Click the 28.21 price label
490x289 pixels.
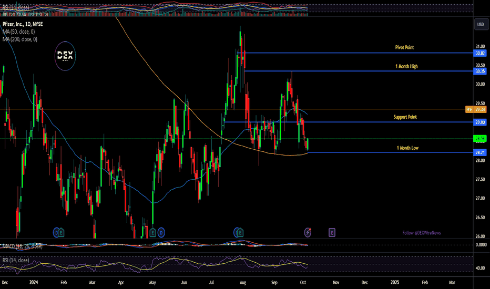(x=480, y=152)
